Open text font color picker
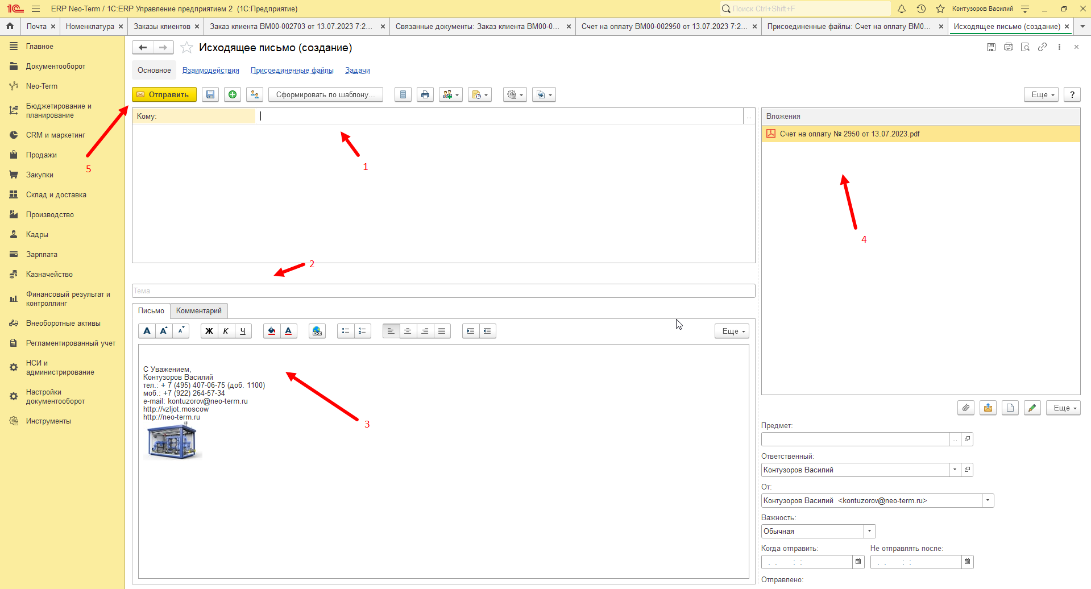Screen dimensions: 1091x589 coord(288,331)
